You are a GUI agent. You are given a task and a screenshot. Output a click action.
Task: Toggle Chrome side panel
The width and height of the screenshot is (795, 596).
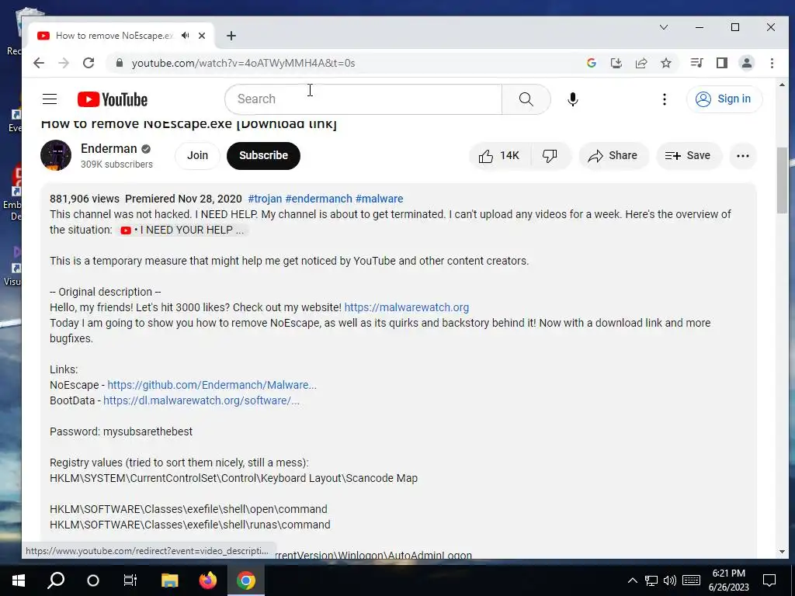722,63
